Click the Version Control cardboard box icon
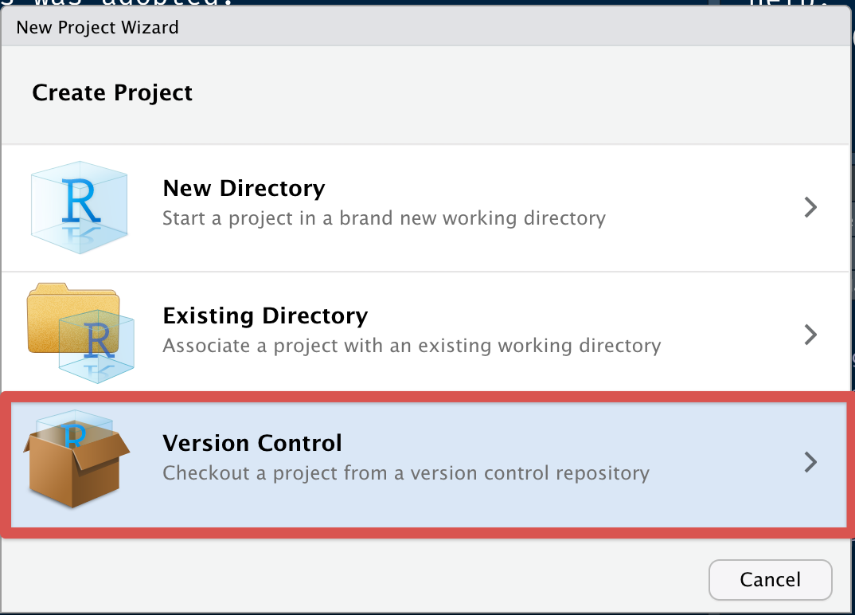Image resolution: width=855 pixels, height=615 pixels. (x=76, y=460)
